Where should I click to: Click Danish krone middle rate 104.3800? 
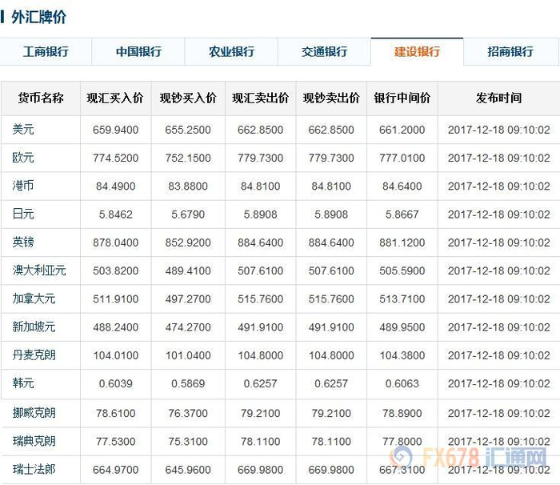[x=402, y=355]
